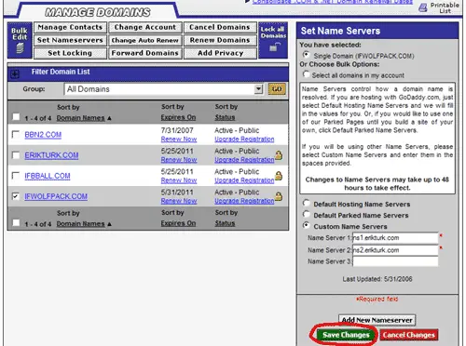Click the Set Nameservers button
Screen dimensions: 466x346
coord(70,40)
